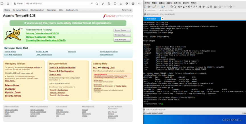Viewport: 246px width, 124px height.
Task: Open Find Help in Tomcat navigation
Action: pos(127,10)
